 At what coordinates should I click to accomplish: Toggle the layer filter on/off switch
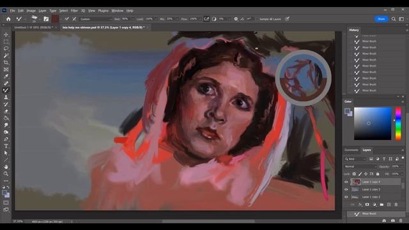pos(403,158)
